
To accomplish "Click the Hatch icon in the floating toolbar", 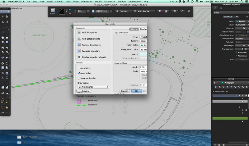I will pos(53,11).
